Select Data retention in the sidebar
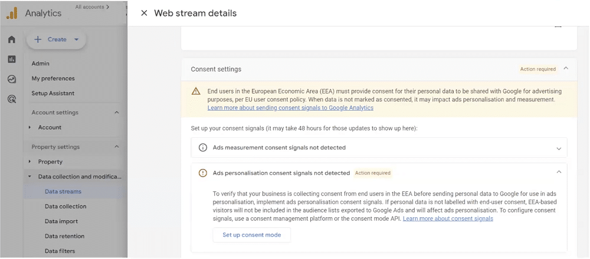The width and height of the screenshot is (590, 259). click(64, 236)
